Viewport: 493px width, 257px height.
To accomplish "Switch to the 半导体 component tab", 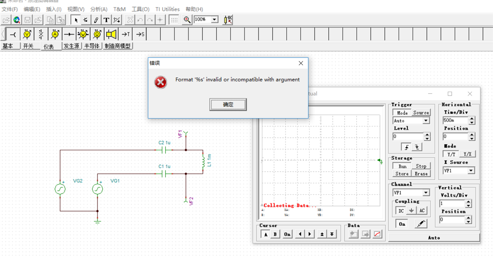I will click(x=92, y=46).
